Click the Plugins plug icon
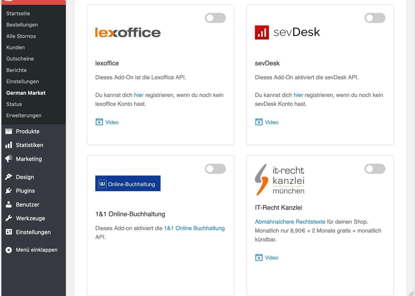Screen dimensions: 415x296 (x=9, y=191)
